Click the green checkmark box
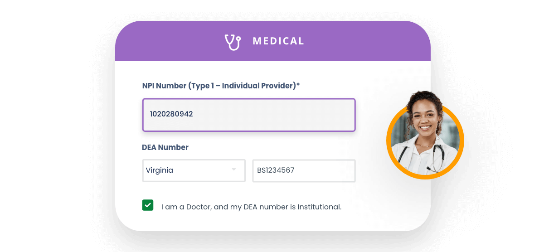This screenshot has height=252, width=544. tap(148, 205)
